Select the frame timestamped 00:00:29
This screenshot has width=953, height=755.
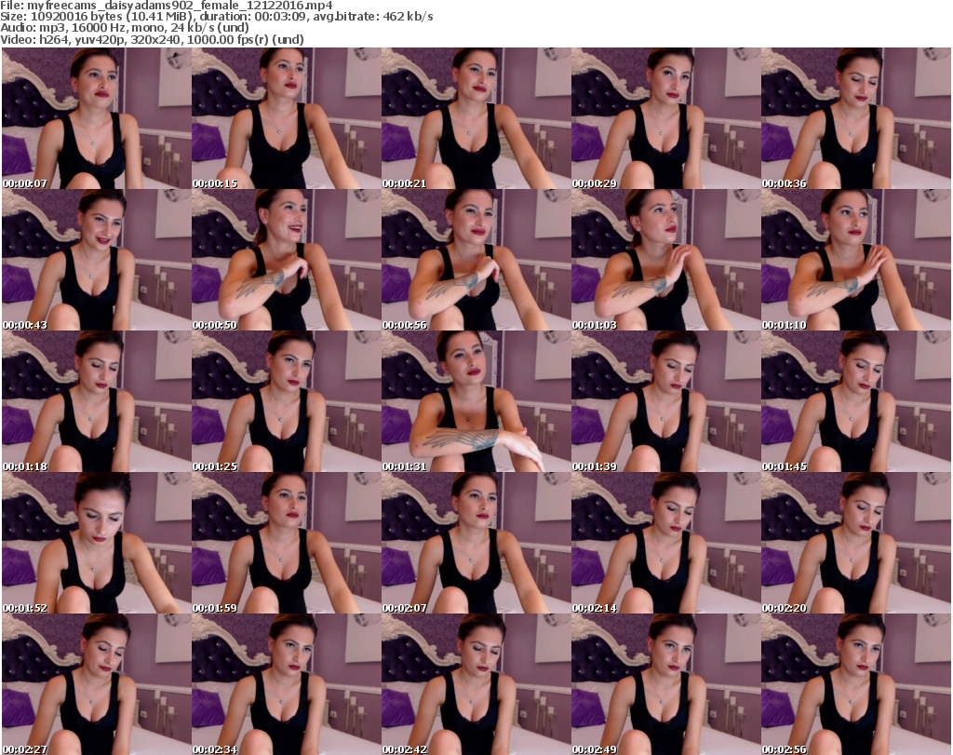pos(665,118)
